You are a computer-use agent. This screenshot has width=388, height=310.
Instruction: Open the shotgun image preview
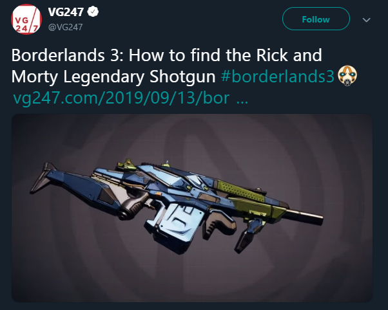pyautogui.click(x=192, y=208)
